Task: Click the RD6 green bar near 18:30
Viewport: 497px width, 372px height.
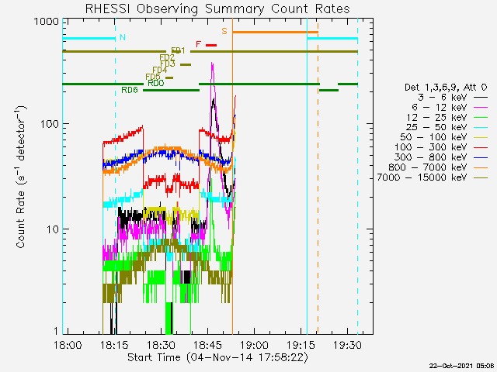Action: click(x=171, y=91)
